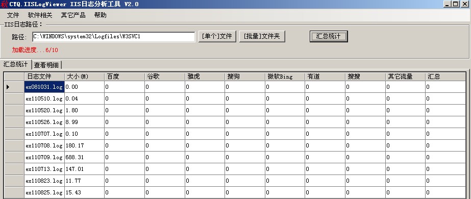This screenshot has height=199, width=471.
Task: Click the size cell 180.17
Action: [84, 145]
